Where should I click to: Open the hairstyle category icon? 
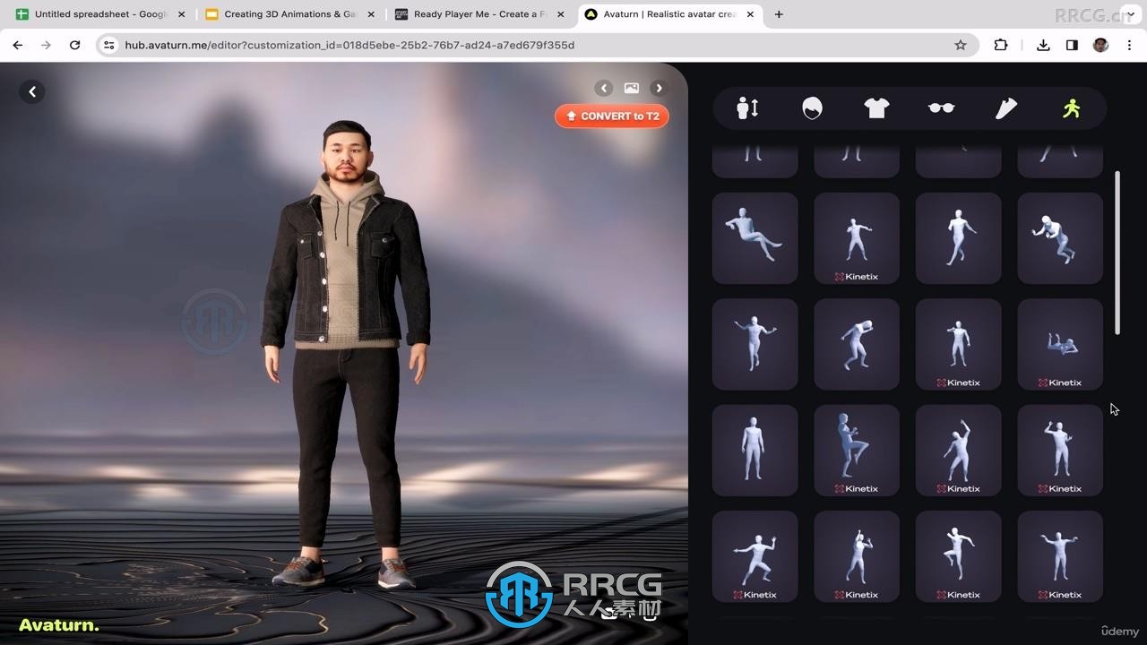pyautogui.click(x=812, y=108)
